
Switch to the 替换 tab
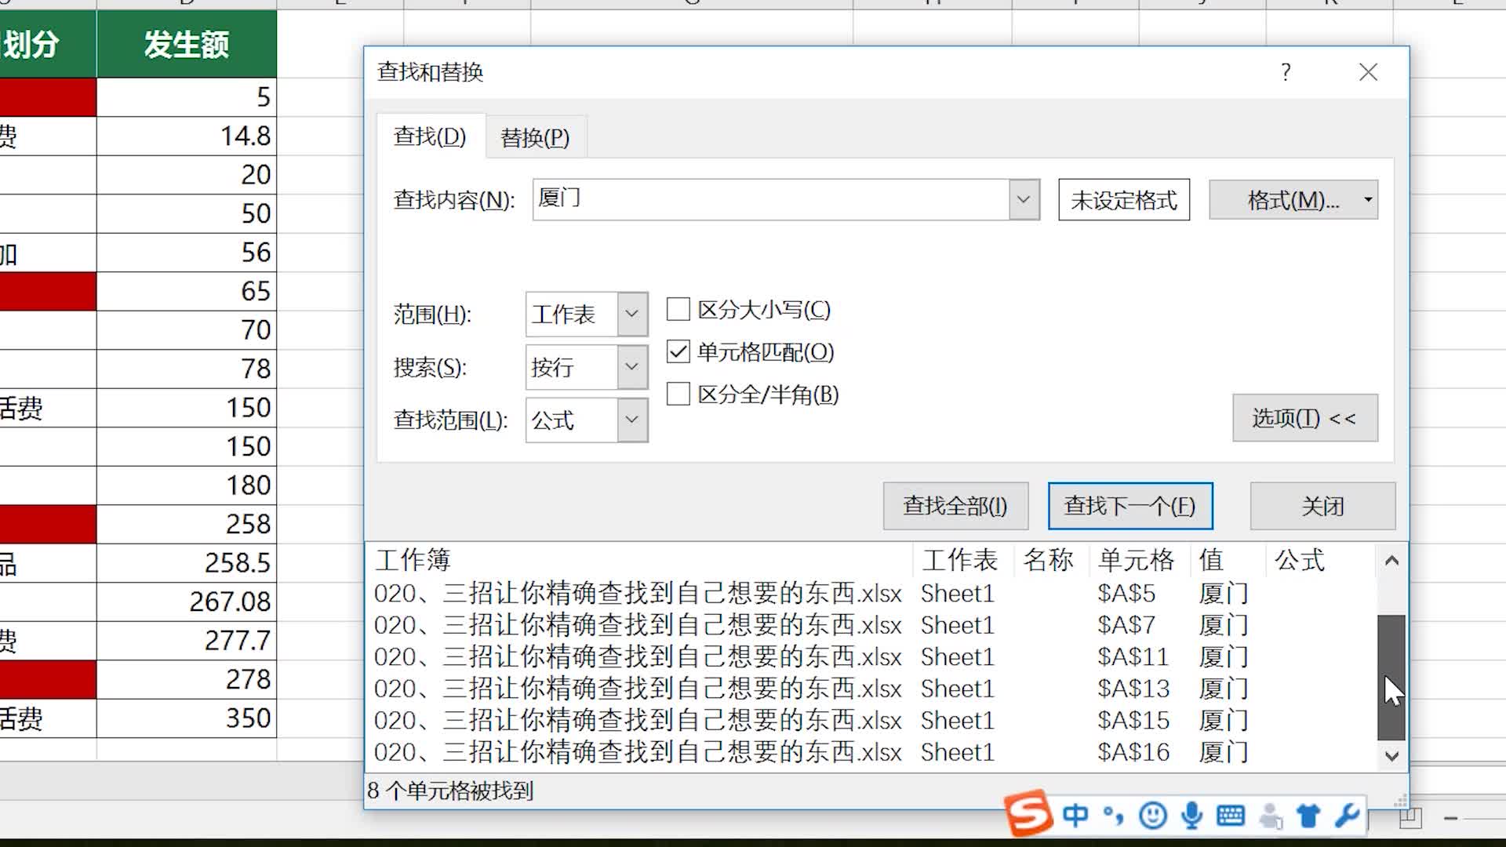536,136
